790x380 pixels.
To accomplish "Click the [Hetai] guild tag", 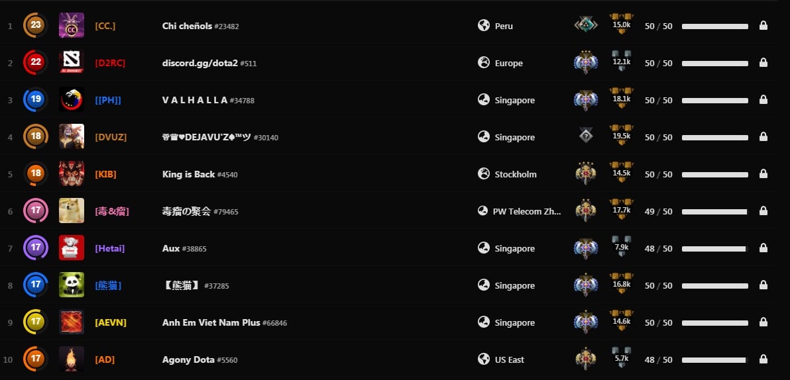I will [110, 248].
